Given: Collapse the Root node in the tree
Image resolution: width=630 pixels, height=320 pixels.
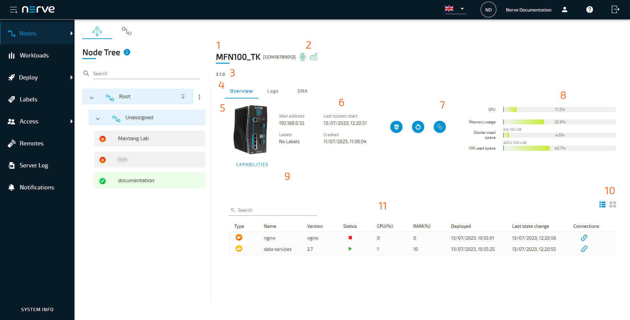Looking at the screenshot, I should tap(92, 97).
